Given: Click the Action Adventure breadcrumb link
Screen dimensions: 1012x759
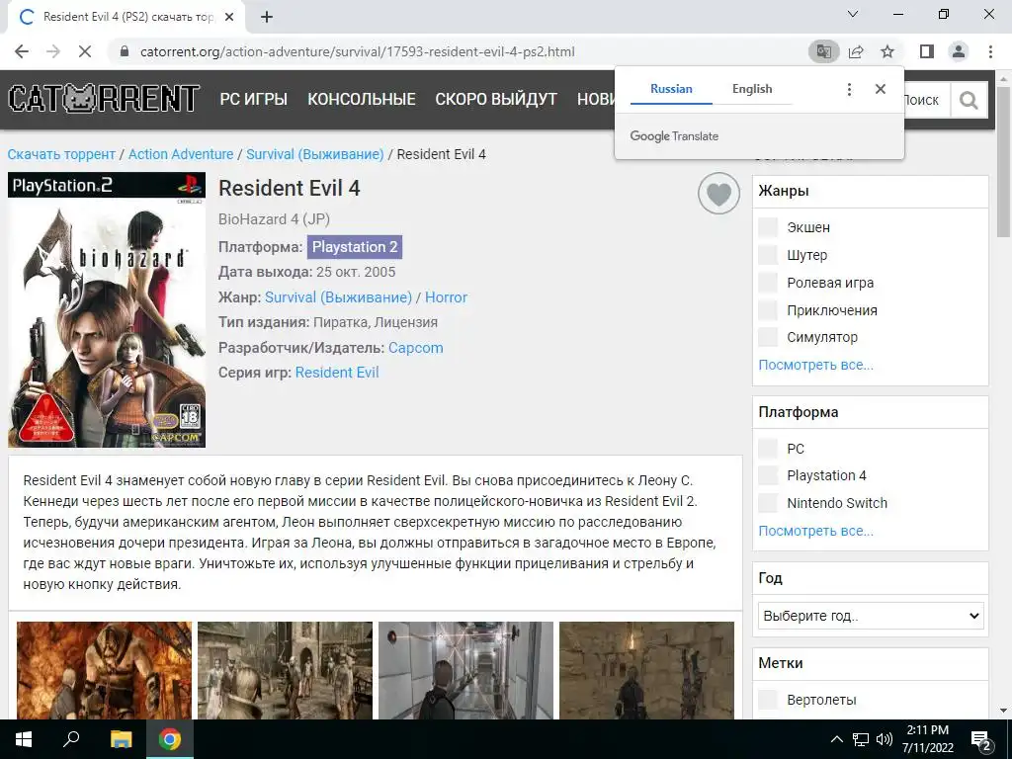Looking at the screenshot, I should [181, 154].
